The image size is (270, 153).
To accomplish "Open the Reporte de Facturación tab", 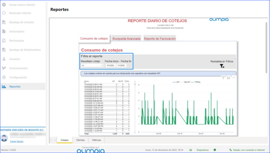I will point(160,39).
